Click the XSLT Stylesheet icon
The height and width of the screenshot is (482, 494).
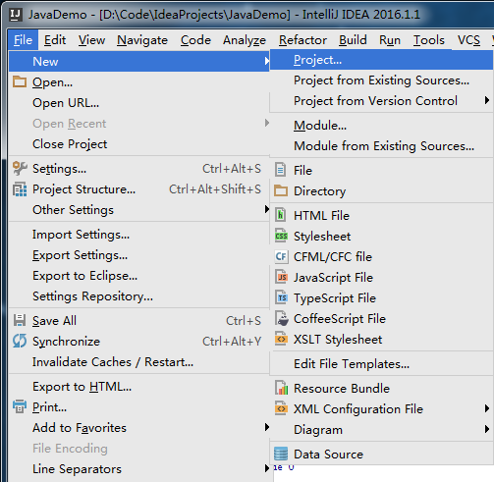[x=281, y=339]
